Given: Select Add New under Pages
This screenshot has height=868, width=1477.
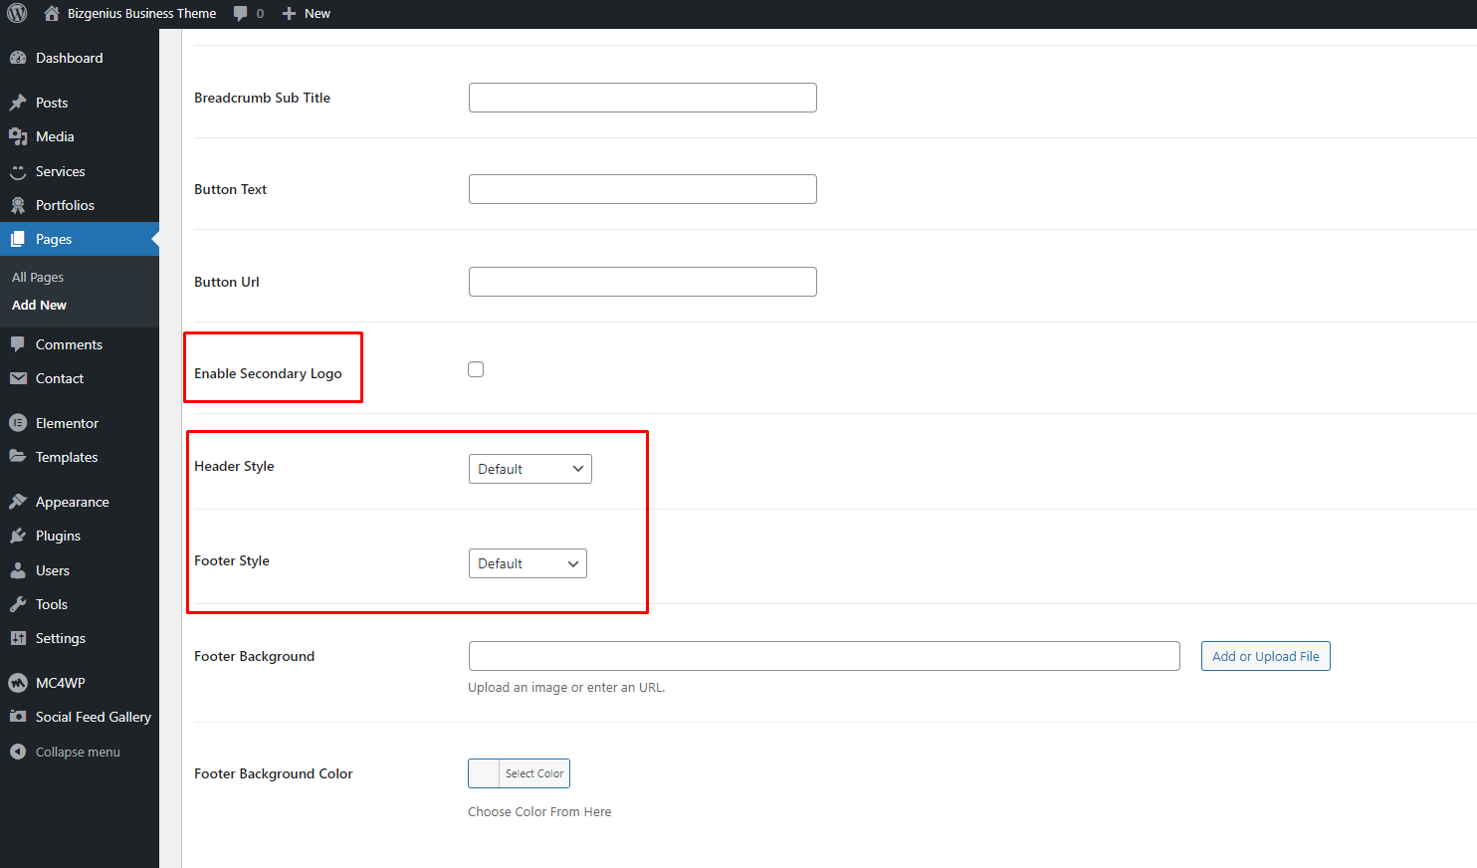Looking at the screenshot, I should click(x=39, y=305).
